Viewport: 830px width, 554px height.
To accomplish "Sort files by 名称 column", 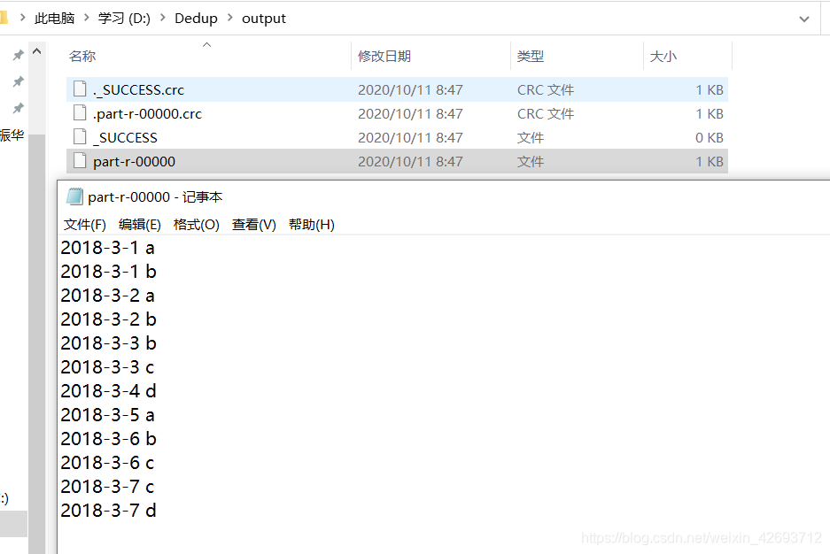I will [82, 56].
